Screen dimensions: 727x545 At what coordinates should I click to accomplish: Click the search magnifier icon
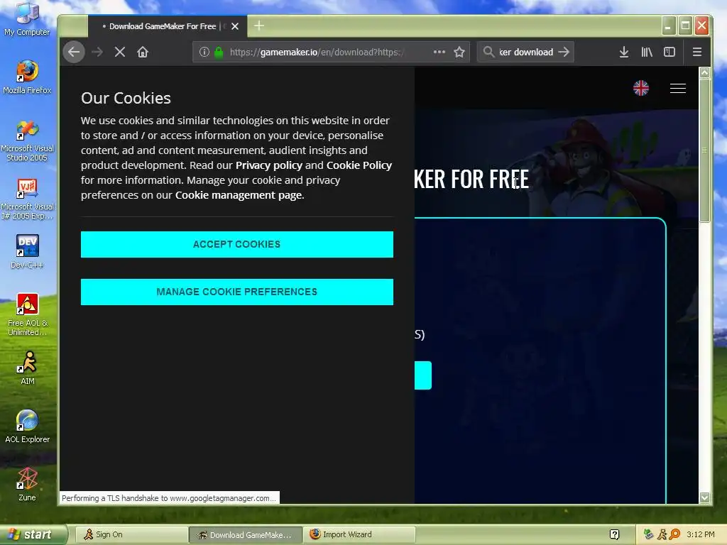click(488, 51)
